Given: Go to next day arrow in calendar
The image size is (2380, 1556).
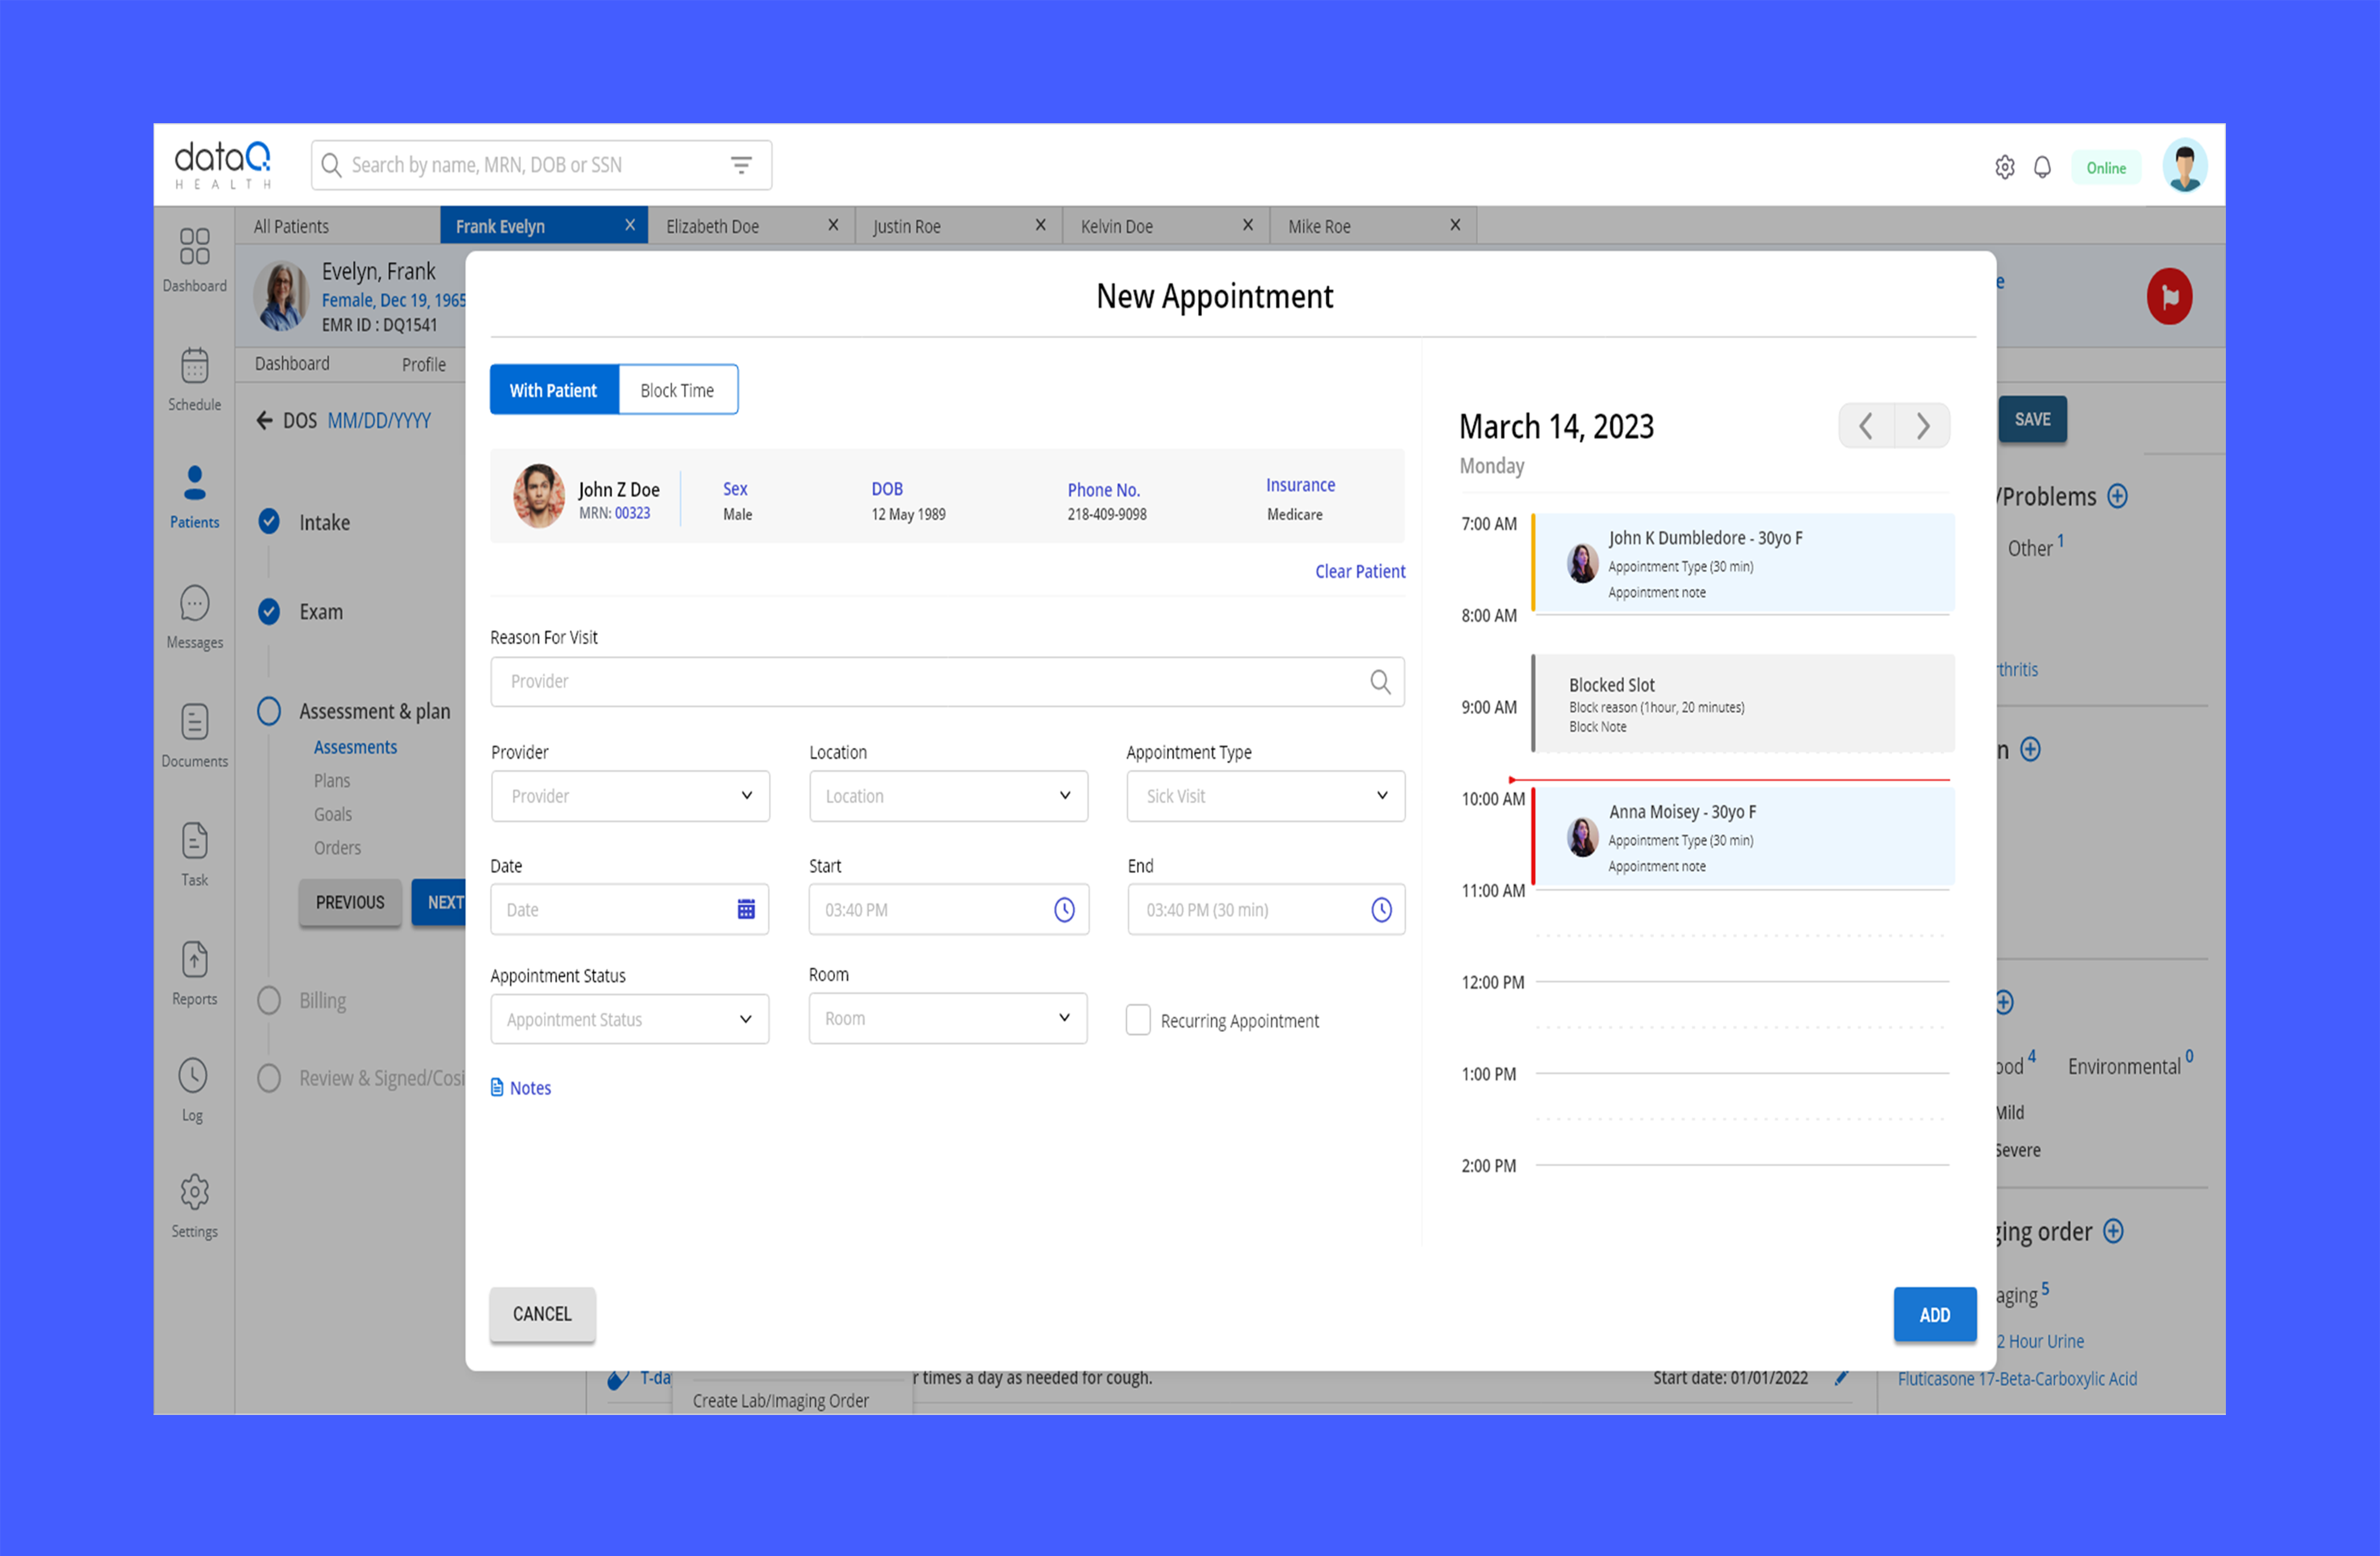Looking at the screenshot, I should (x=1922, y=427).
